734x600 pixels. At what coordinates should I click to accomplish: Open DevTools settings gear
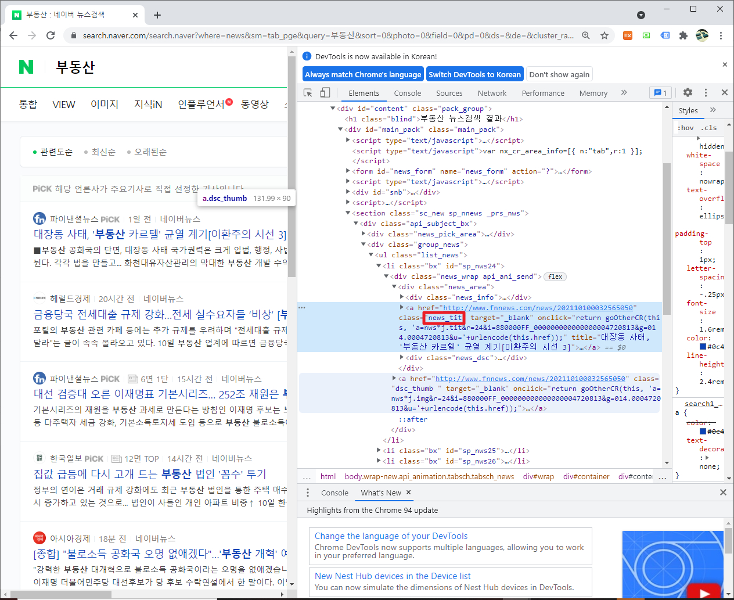[688, 92]
